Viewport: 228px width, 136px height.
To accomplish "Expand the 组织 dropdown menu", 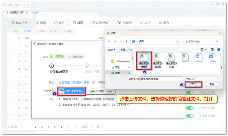I will point(112,49).
